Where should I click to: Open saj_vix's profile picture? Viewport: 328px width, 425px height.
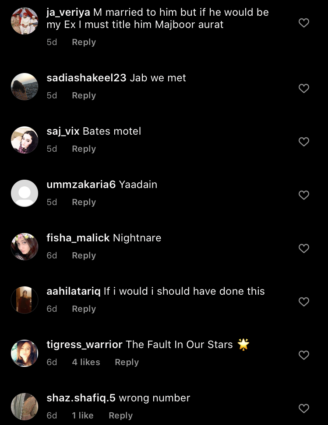25,140
